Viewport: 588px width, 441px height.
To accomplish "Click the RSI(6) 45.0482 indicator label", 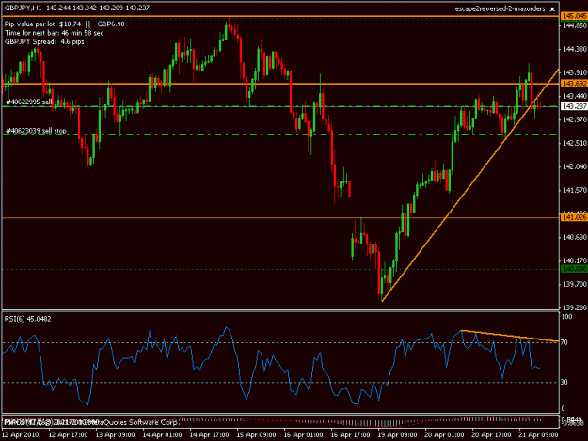I will click(27, 319).
